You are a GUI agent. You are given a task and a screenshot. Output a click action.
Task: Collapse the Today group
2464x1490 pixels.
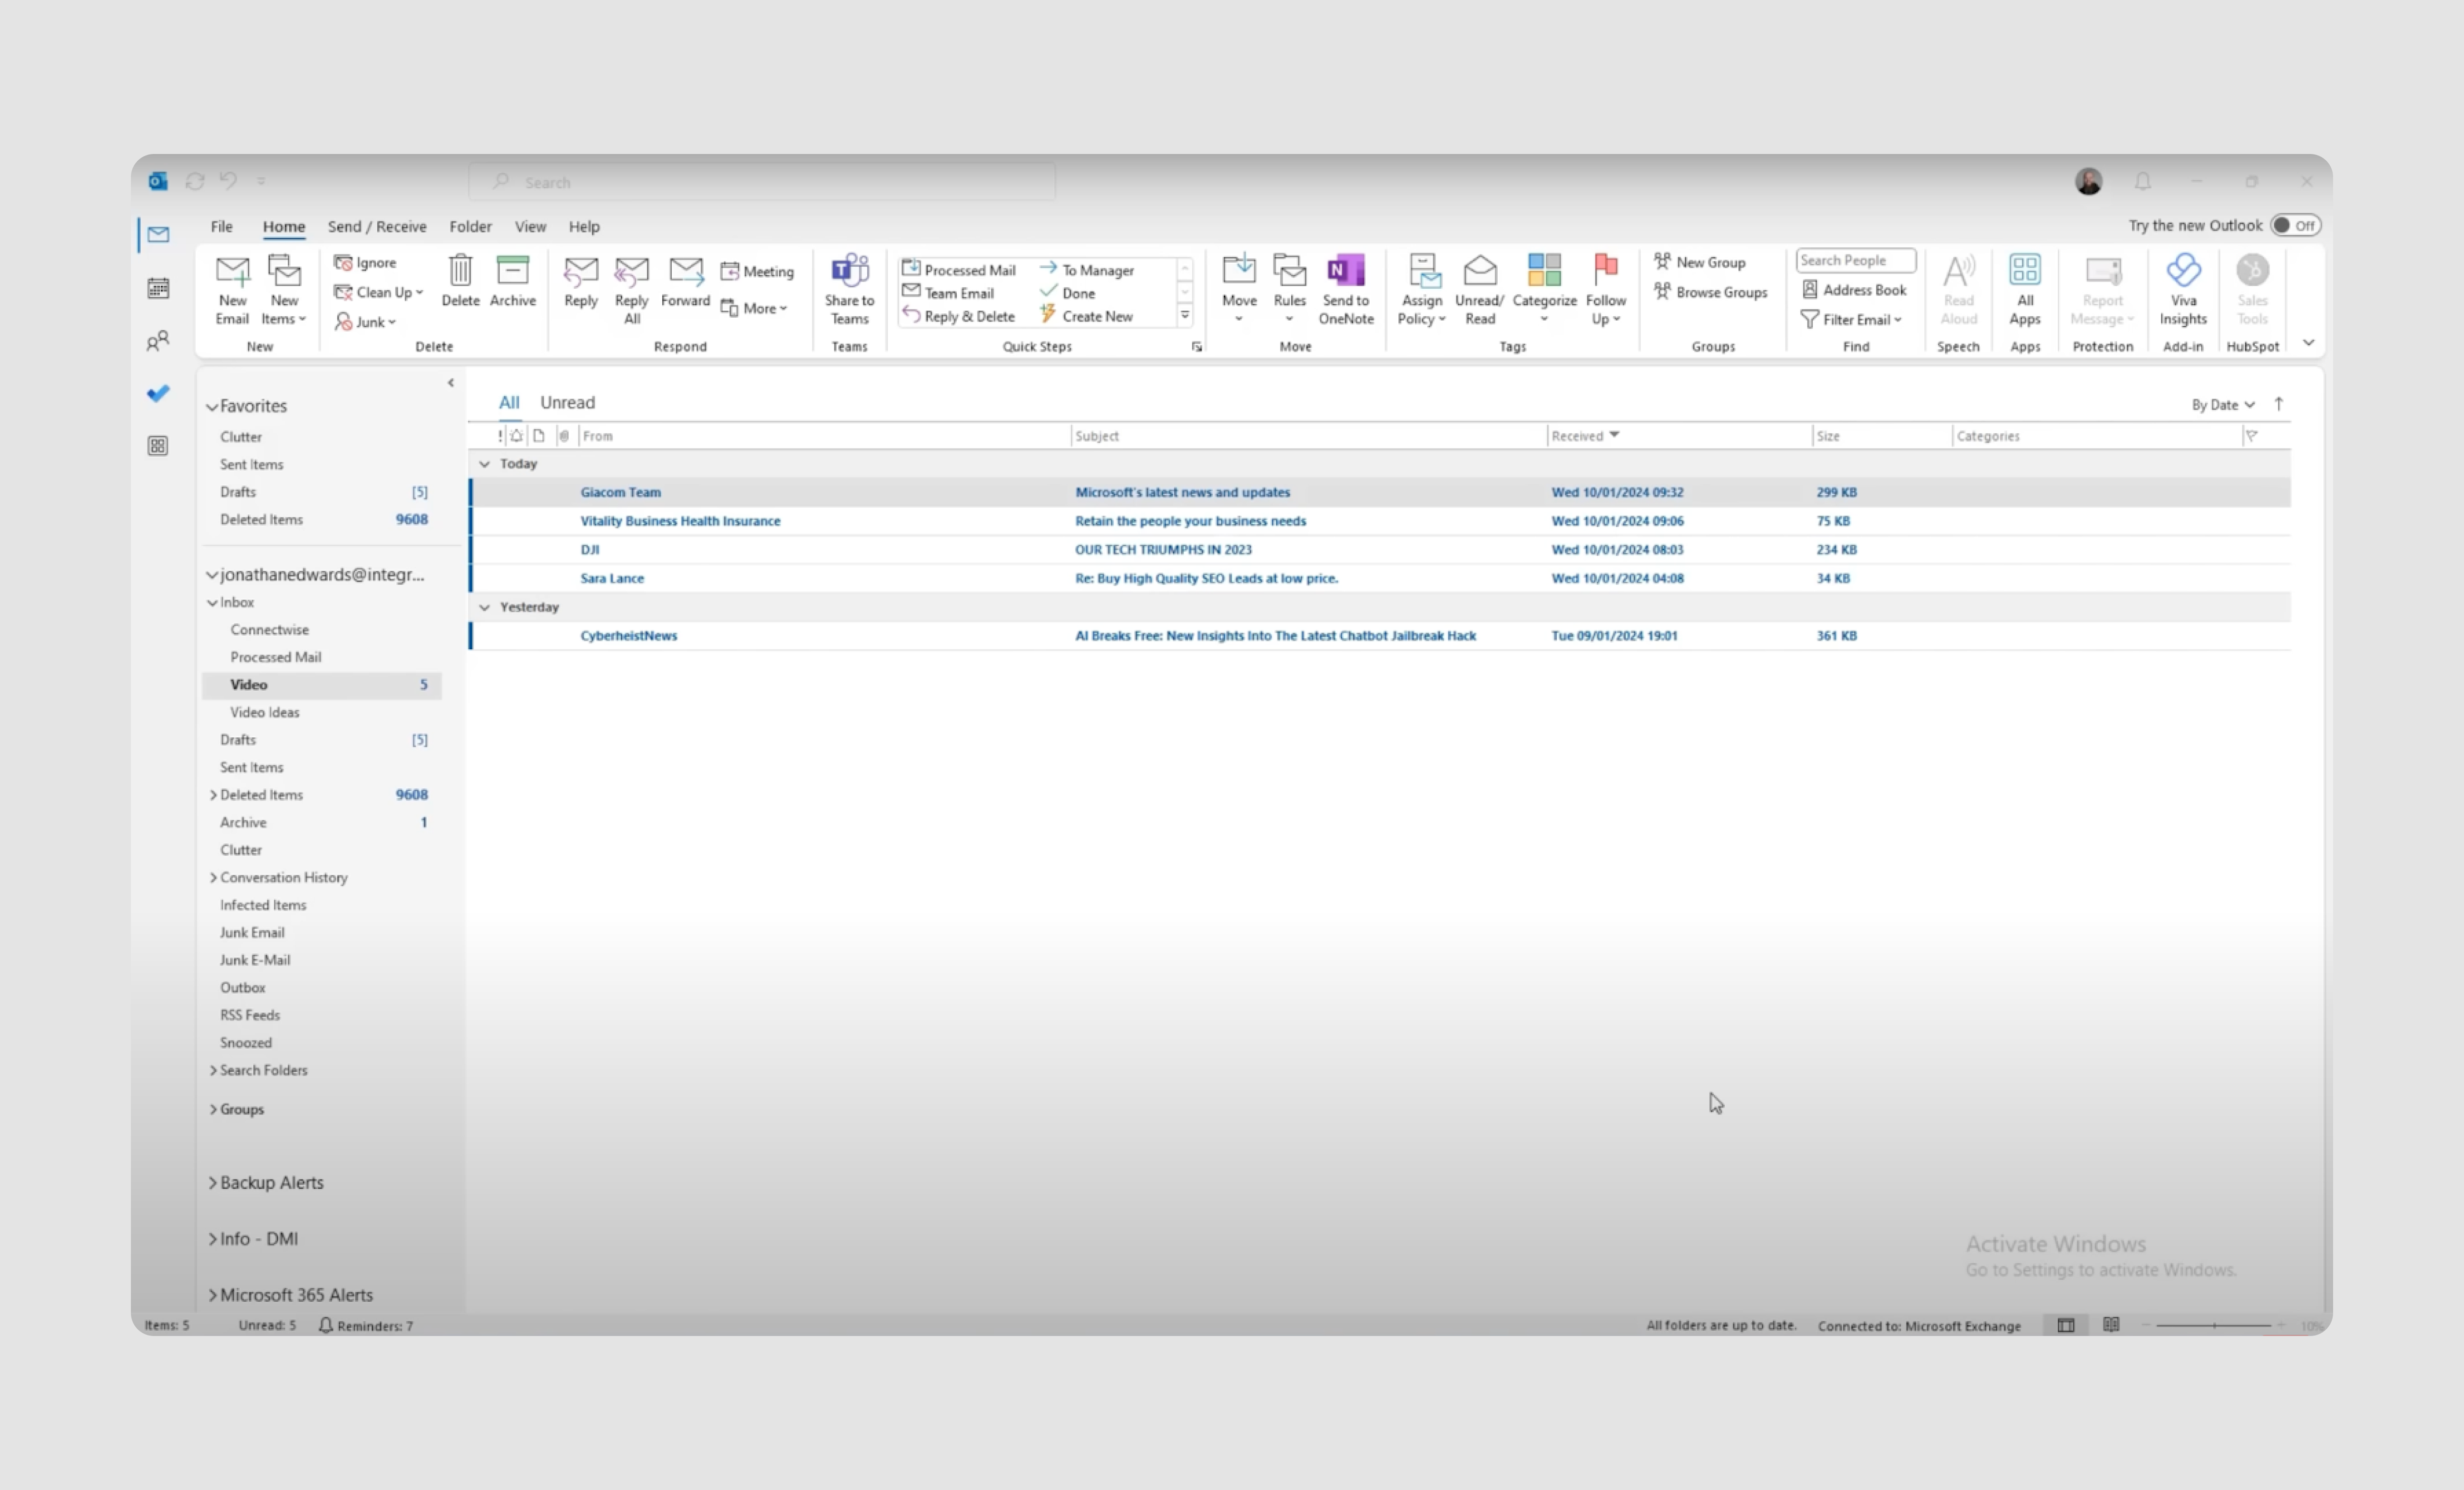pyautogui.click(x=484, y=464)
